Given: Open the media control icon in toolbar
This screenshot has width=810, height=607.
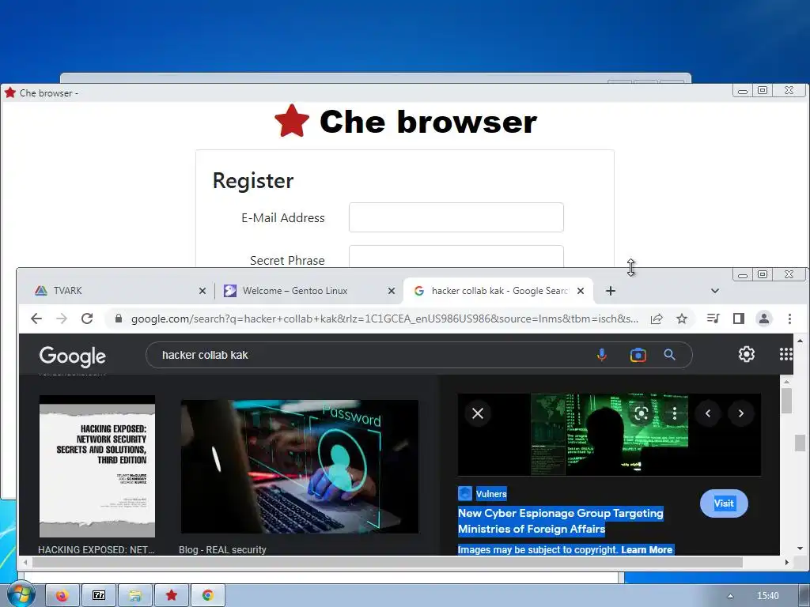Looking at the screenshot, I should pyautogui.click(x=713, y=319).
